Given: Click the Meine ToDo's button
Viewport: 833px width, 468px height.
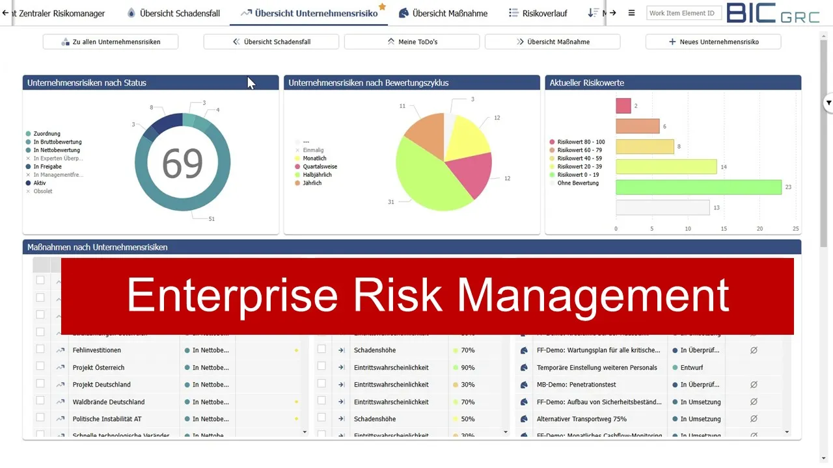Looking at the screenshot, I should (412, 42).
